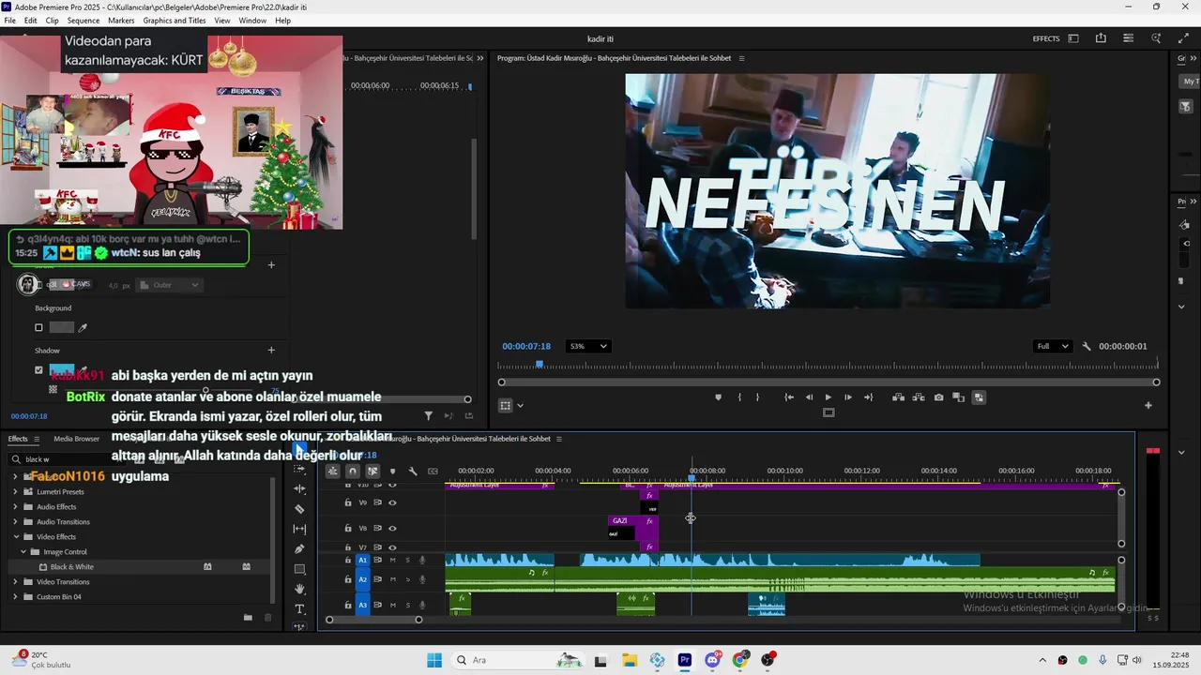Open timeline display settings wrench
The height and width of the screenshot is (675, 1201).
(x=413, y=472)
